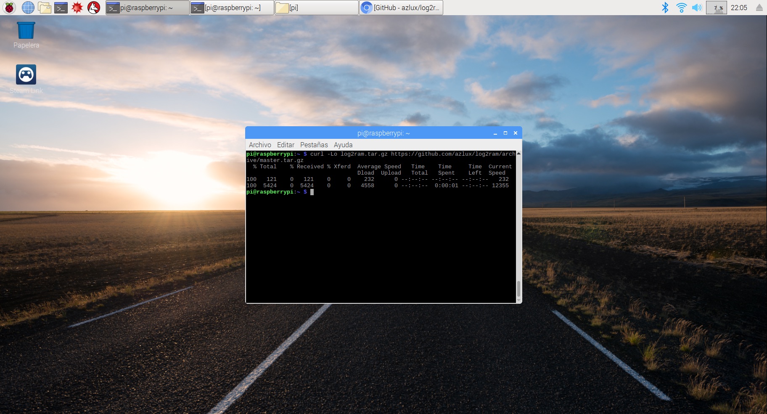This screenshot has height=414, width=767.
Task: Open the Wi-Fi network menu
Action: pos(681,8)
